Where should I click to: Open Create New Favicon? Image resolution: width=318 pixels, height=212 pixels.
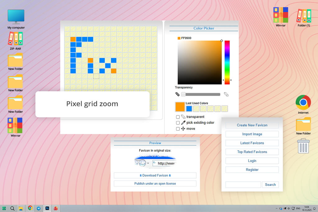pyautogui.click(x=252, y=125)
